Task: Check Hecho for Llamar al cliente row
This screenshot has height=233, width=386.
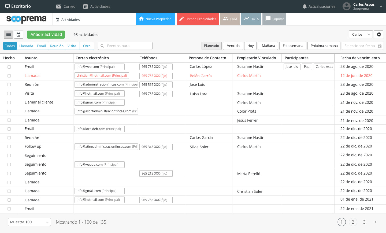Action: 9,102
